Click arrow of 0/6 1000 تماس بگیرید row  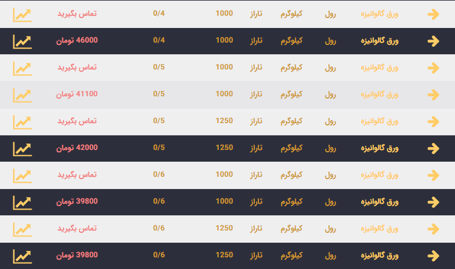click(433, 176)
